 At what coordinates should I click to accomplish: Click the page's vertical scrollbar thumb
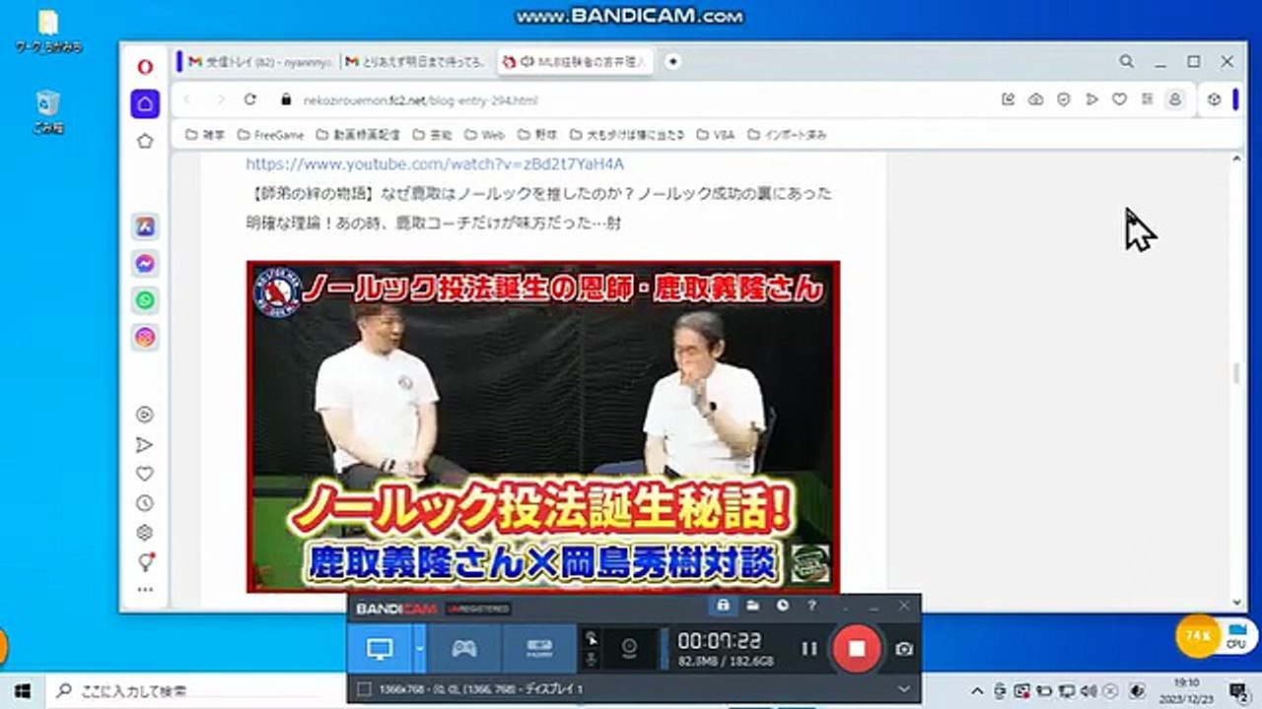(x=1234, y=374)
